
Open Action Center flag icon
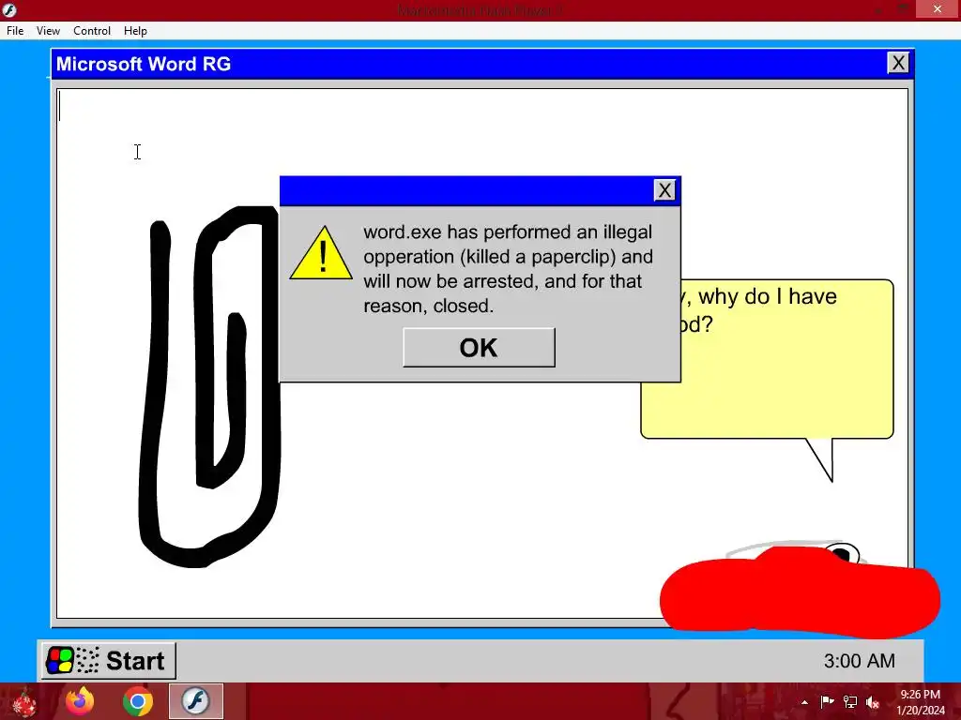point(827,701)
